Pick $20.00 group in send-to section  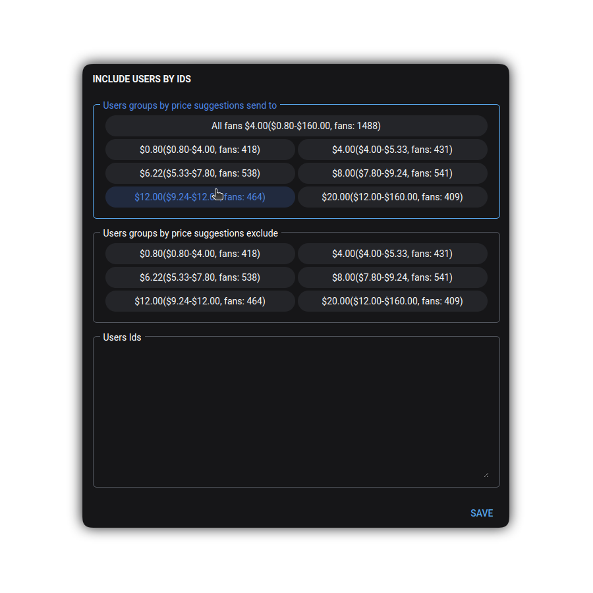pyautogui.click(x=392, y=197)
